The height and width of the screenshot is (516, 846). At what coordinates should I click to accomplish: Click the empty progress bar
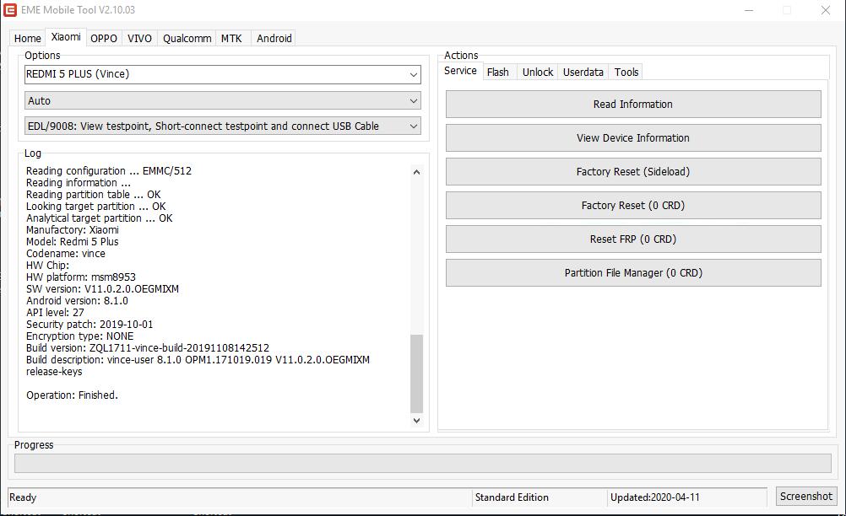click(x=422, y=463)
